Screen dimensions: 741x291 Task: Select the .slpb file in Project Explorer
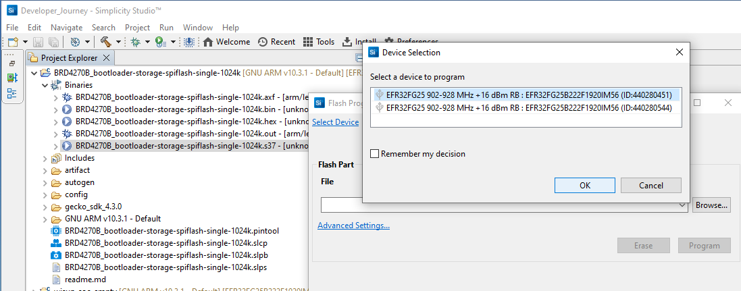tap(166, 256)
